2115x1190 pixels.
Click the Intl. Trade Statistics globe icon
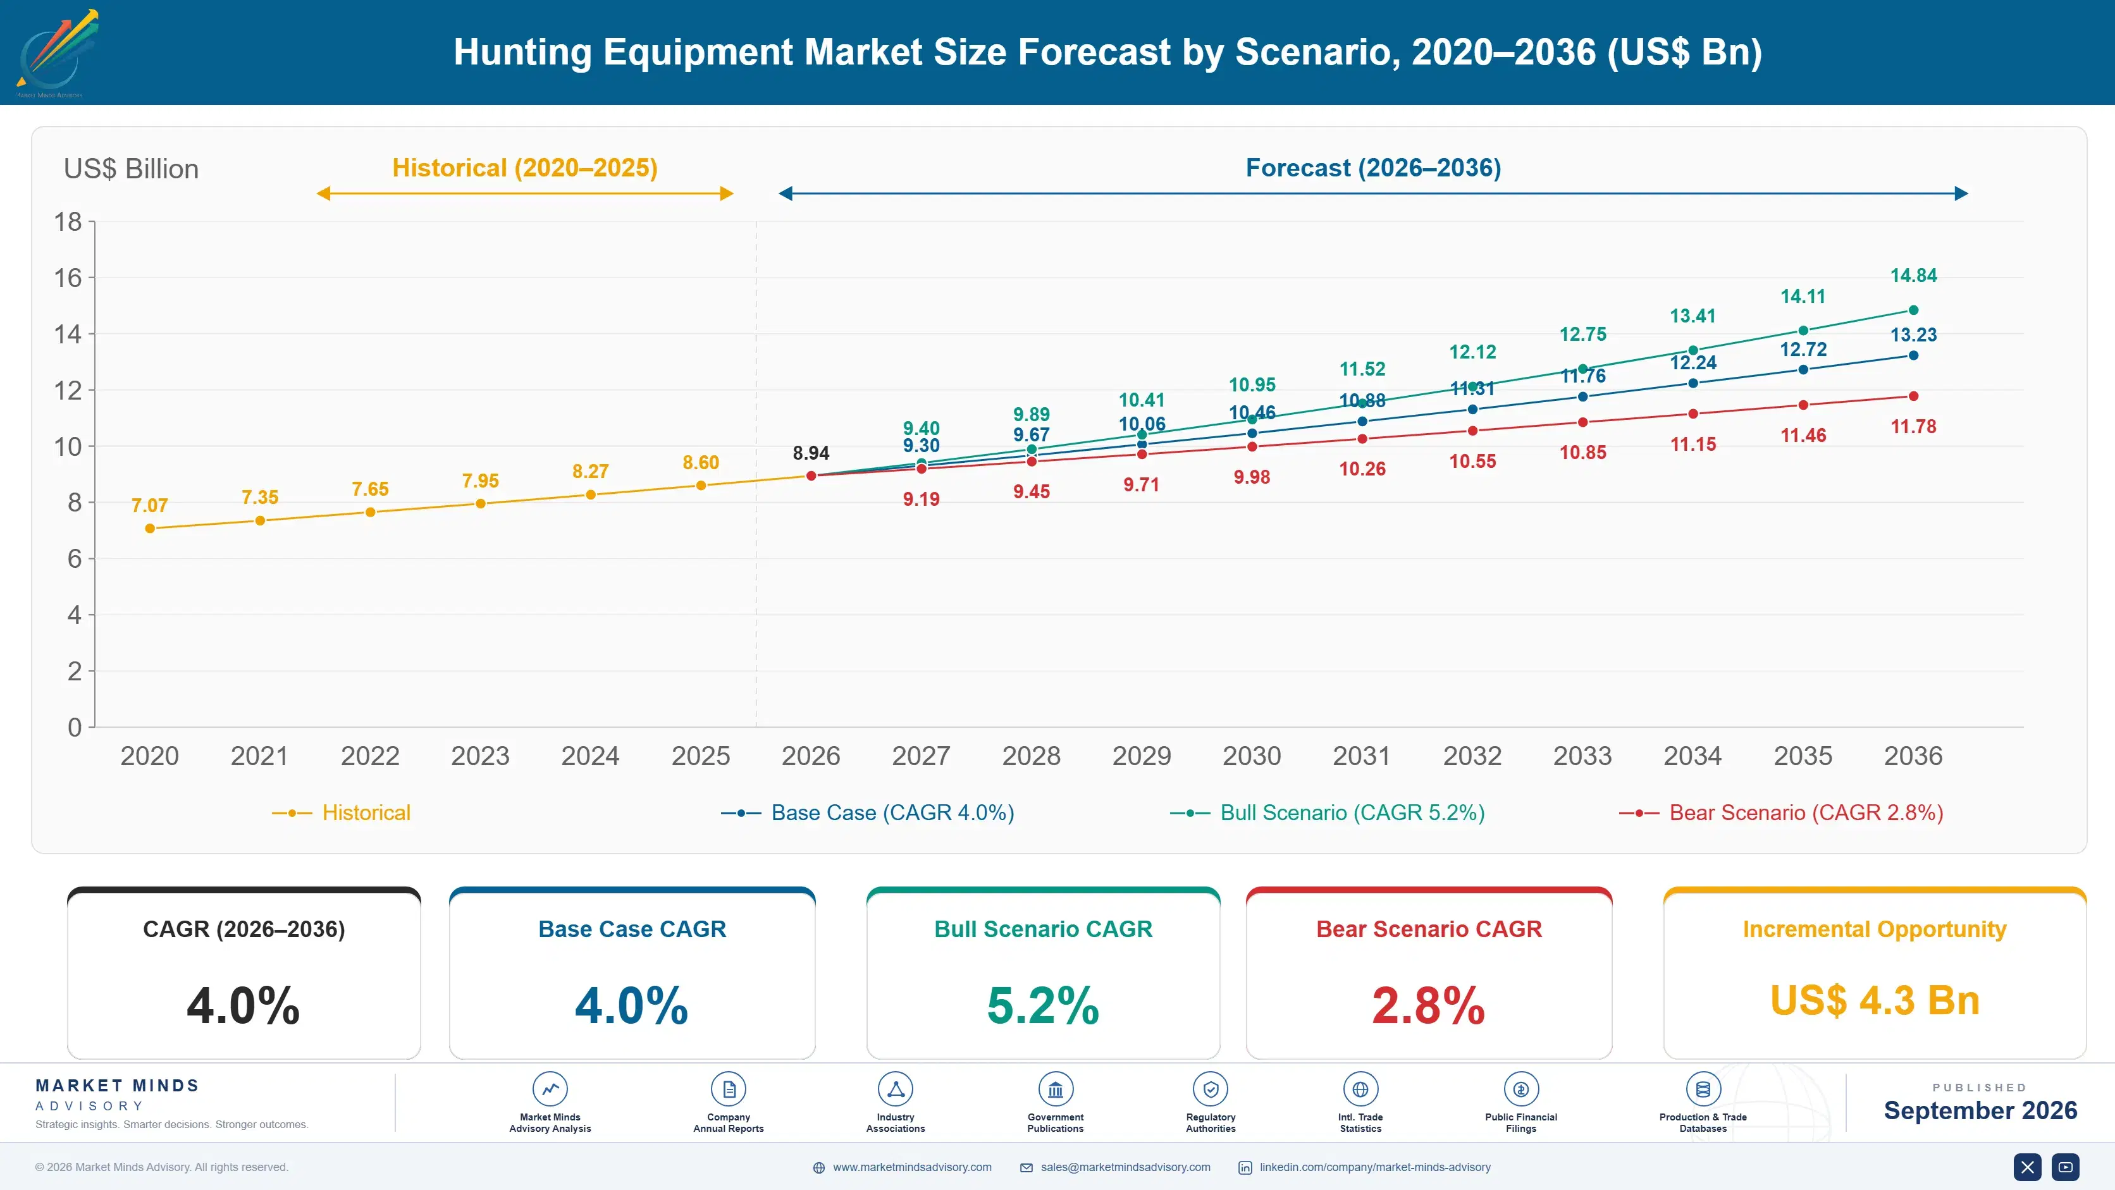[1360, 1089]
